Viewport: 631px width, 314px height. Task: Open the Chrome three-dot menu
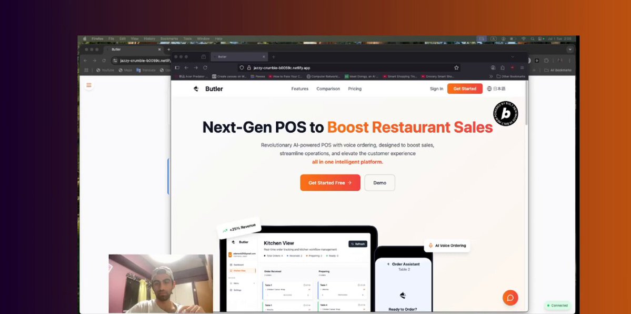tap(569, 61)
